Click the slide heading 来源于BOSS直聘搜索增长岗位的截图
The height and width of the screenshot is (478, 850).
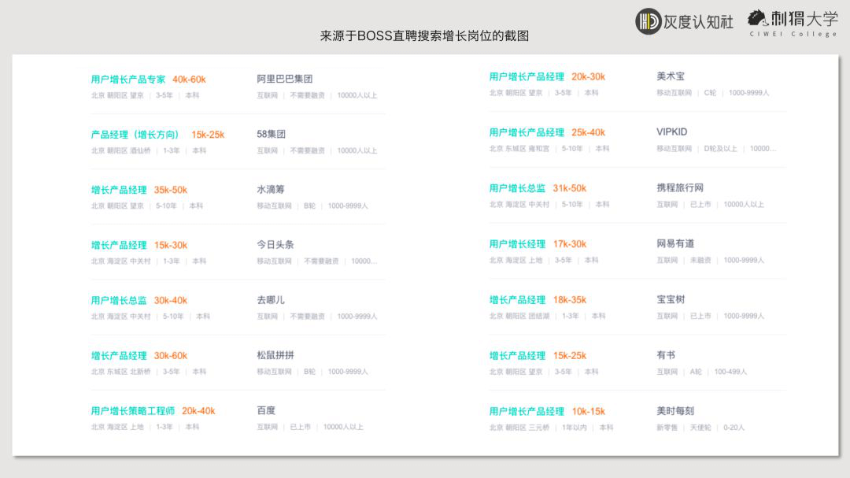point(424,36)
